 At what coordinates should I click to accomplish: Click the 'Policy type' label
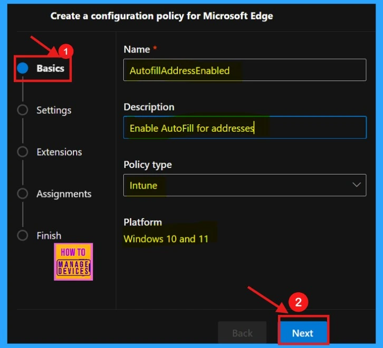click(x=148, y=165)
